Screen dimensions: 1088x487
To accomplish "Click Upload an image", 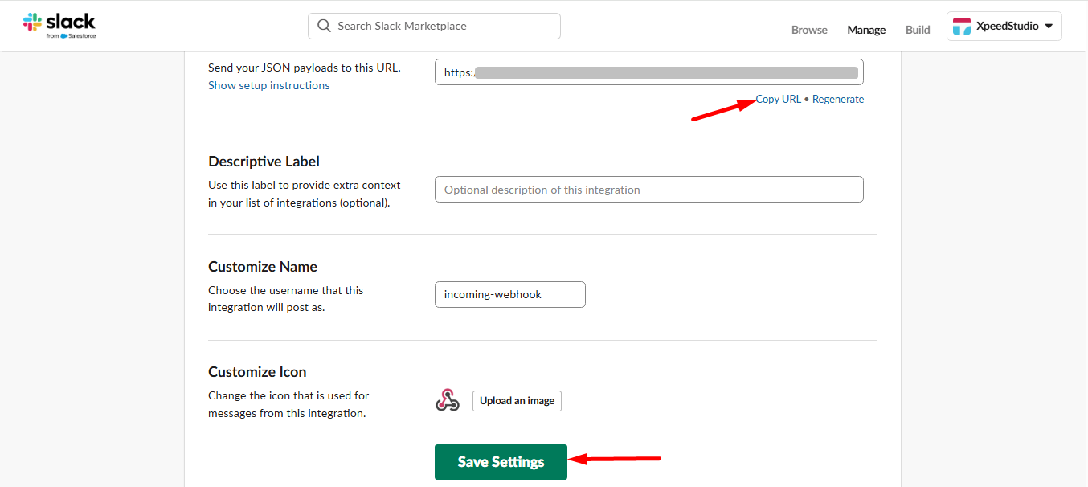I will coord(517,400).
